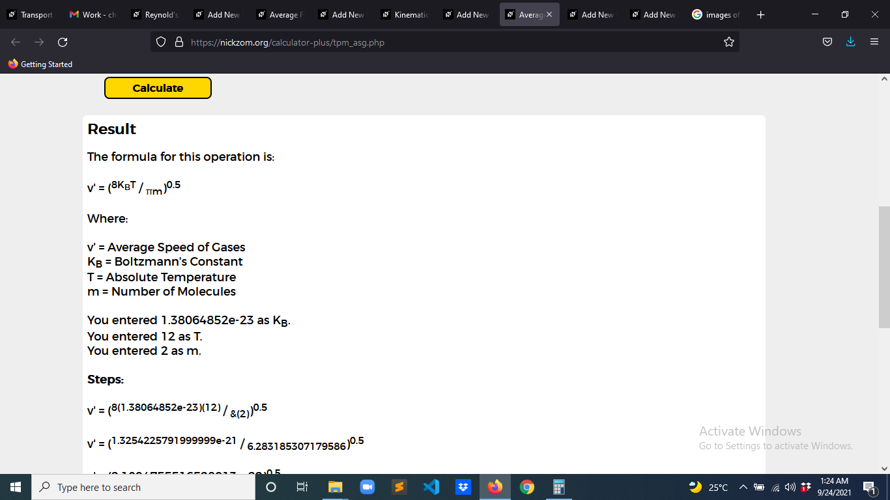The image size is (890, 500).
Task: Click the battery status icon
Action: coord(759,487)
